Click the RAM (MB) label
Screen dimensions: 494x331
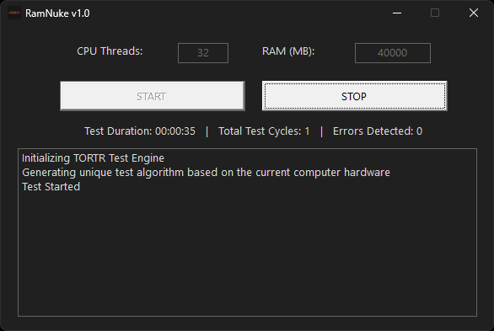[288, 51]
